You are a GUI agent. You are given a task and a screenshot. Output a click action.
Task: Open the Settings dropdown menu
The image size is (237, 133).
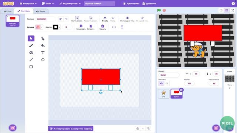[x=28, y=3]
